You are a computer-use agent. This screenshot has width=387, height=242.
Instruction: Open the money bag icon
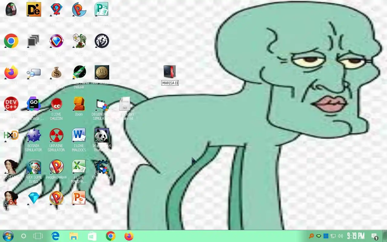coord(56,72)
